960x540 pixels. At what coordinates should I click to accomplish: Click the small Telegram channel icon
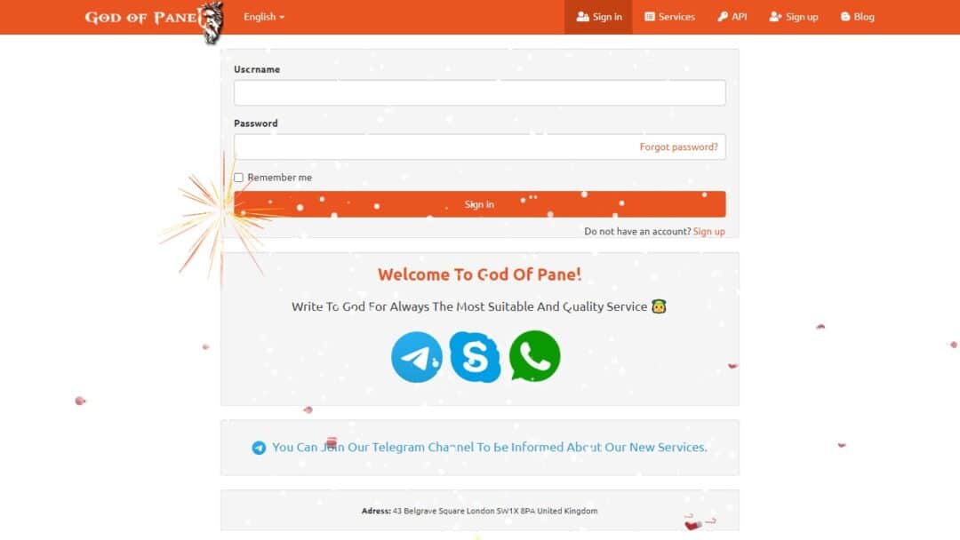click(x=259, y=448)
